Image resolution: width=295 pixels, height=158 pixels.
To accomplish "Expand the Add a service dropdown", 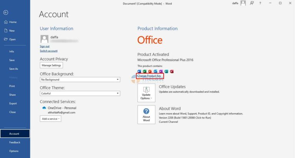I will pyautogui.click(x=50, y=119).
